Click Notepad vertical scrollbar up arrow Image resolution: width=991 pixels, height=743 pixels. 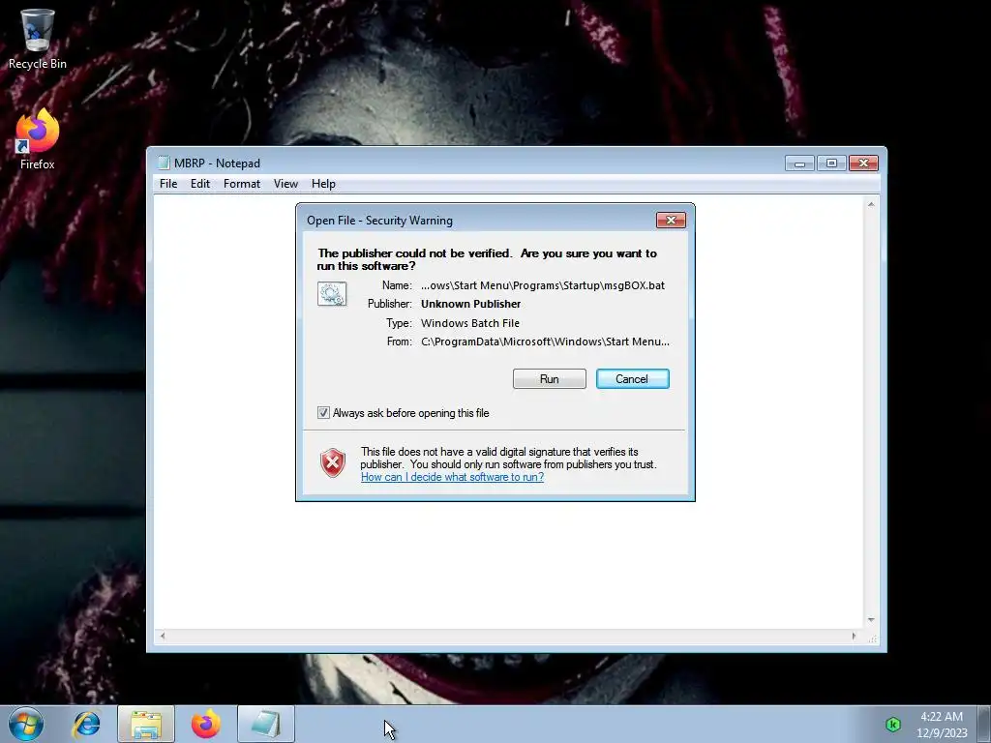872,205
